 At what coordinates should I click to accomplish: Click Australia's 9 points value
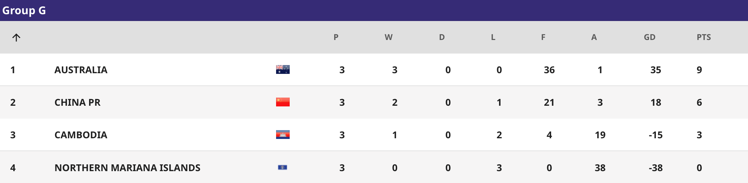pos(699,70)
